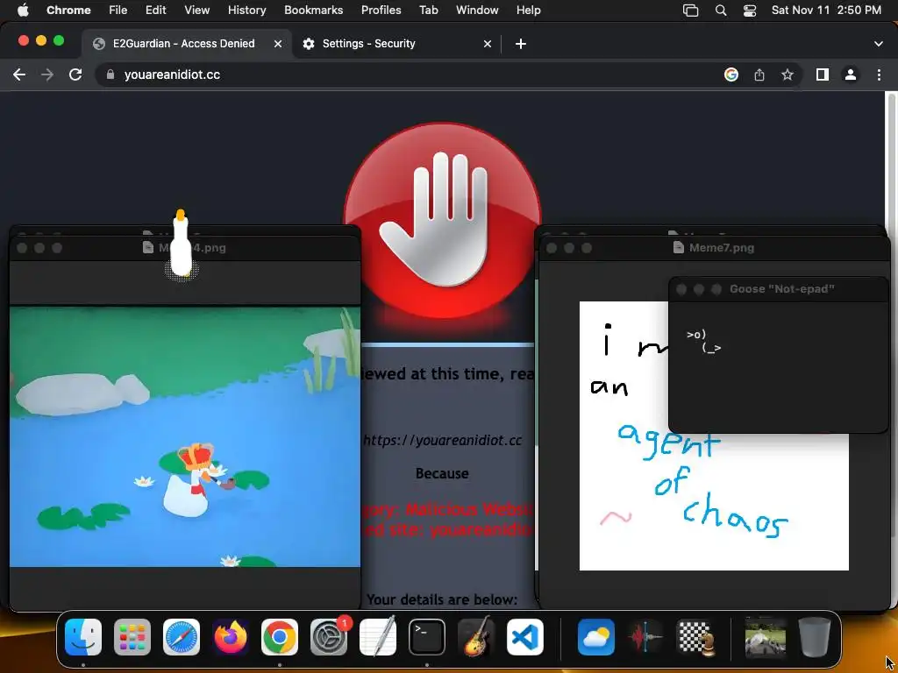
Task: Click the date and time in menu bar
Action: (x=826, y=10)
